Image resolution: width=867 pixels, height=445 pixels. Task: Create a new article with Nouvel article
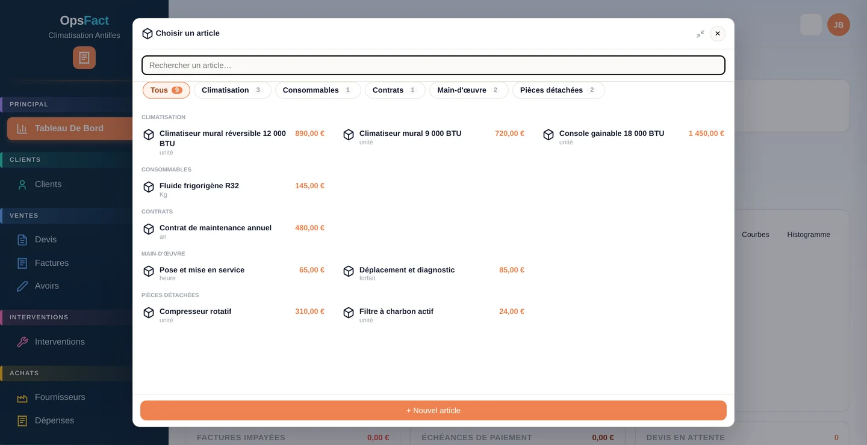tap(433, 411)
